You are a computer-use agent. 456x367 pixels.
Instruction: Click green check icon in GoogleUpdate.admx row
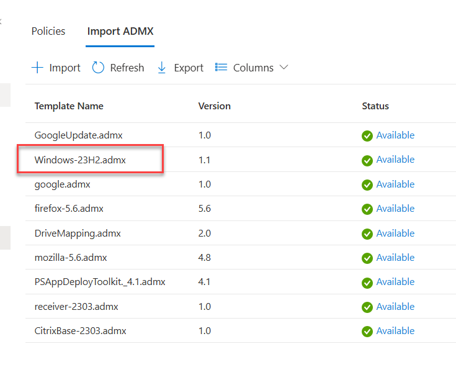tap(367, 136)
